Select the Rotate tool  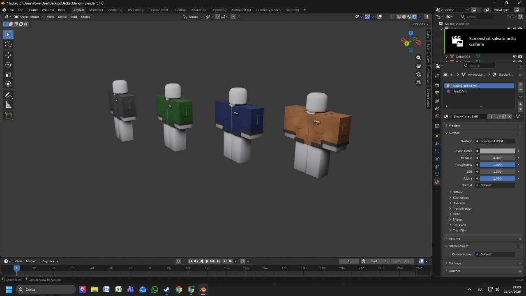(8, 65)
